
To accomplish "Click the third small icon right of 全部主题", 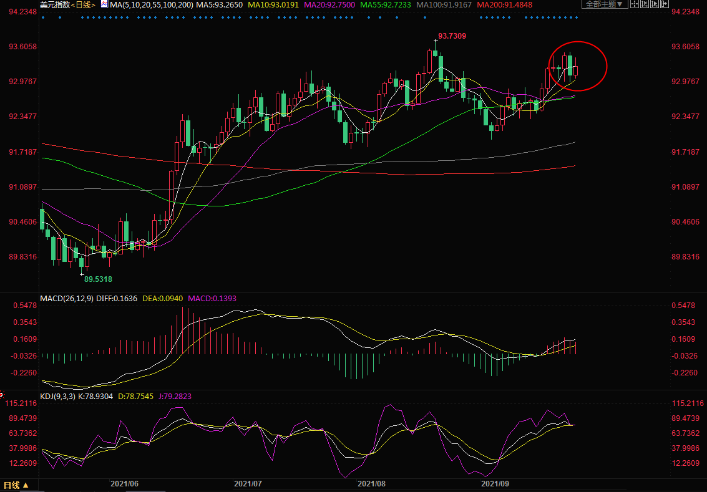I will 653,4.
